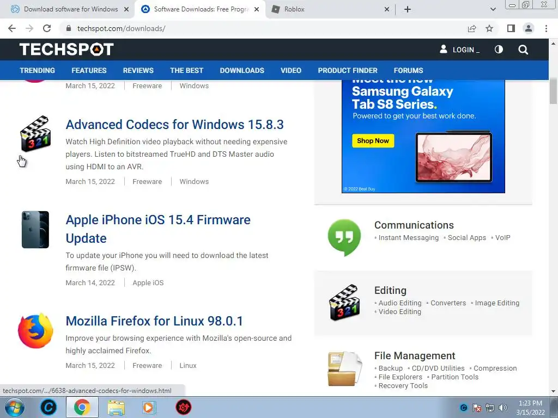Screen dimensions: 558x418
Task: Open LOGIN account menu
Action: (460, 50)
